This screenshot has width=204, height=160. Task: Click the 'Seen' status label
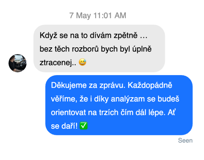pos(185,140)
